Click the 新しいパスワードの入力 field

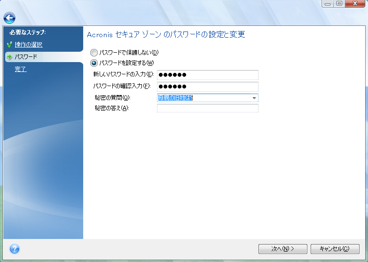[x=207, y=75]
